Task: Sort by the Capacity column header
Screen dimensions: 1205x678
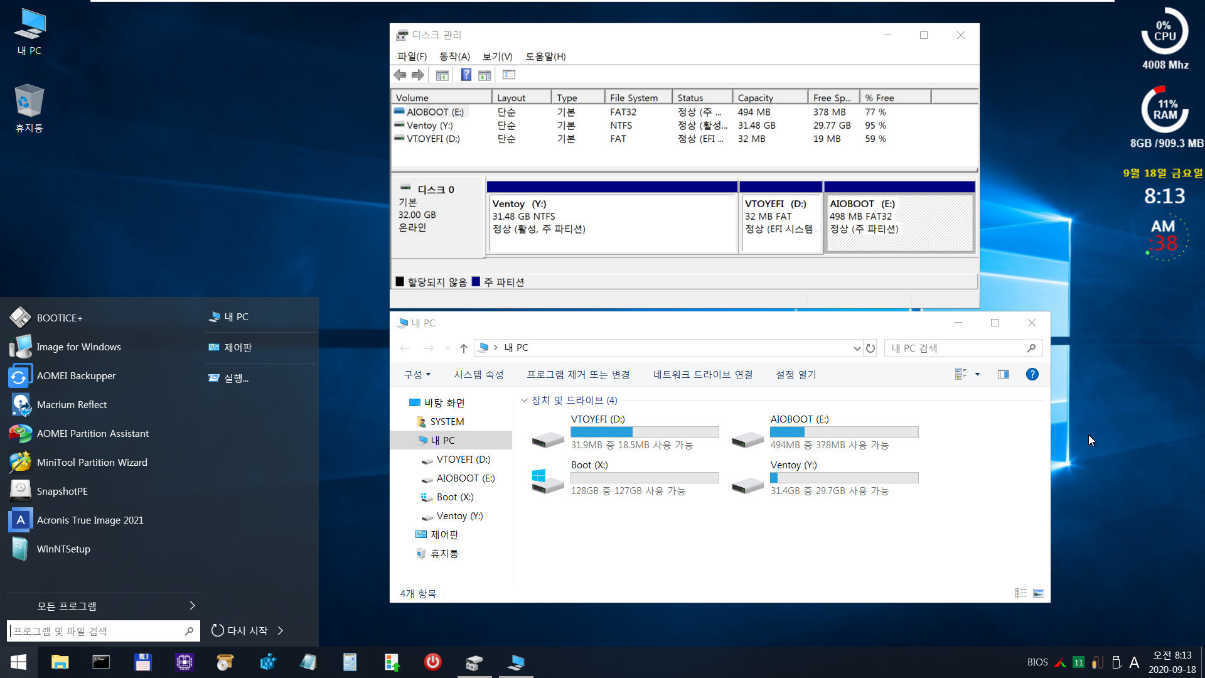Action: pos(770,97)
